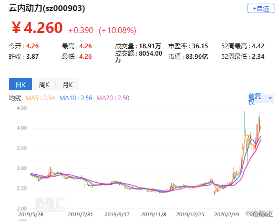Click the 成交量 volume 18.91万
Viewport: 277px width, 221px height.
click(x=150, y=46)
